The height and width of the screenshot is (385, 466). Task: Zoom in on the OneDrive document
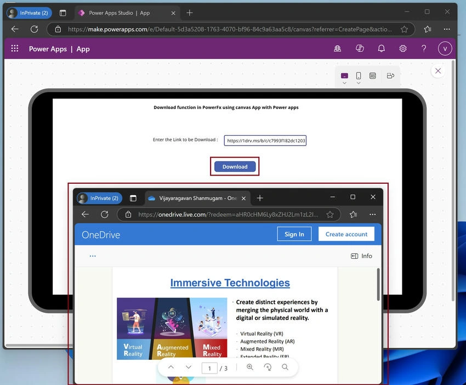point(250,367)
